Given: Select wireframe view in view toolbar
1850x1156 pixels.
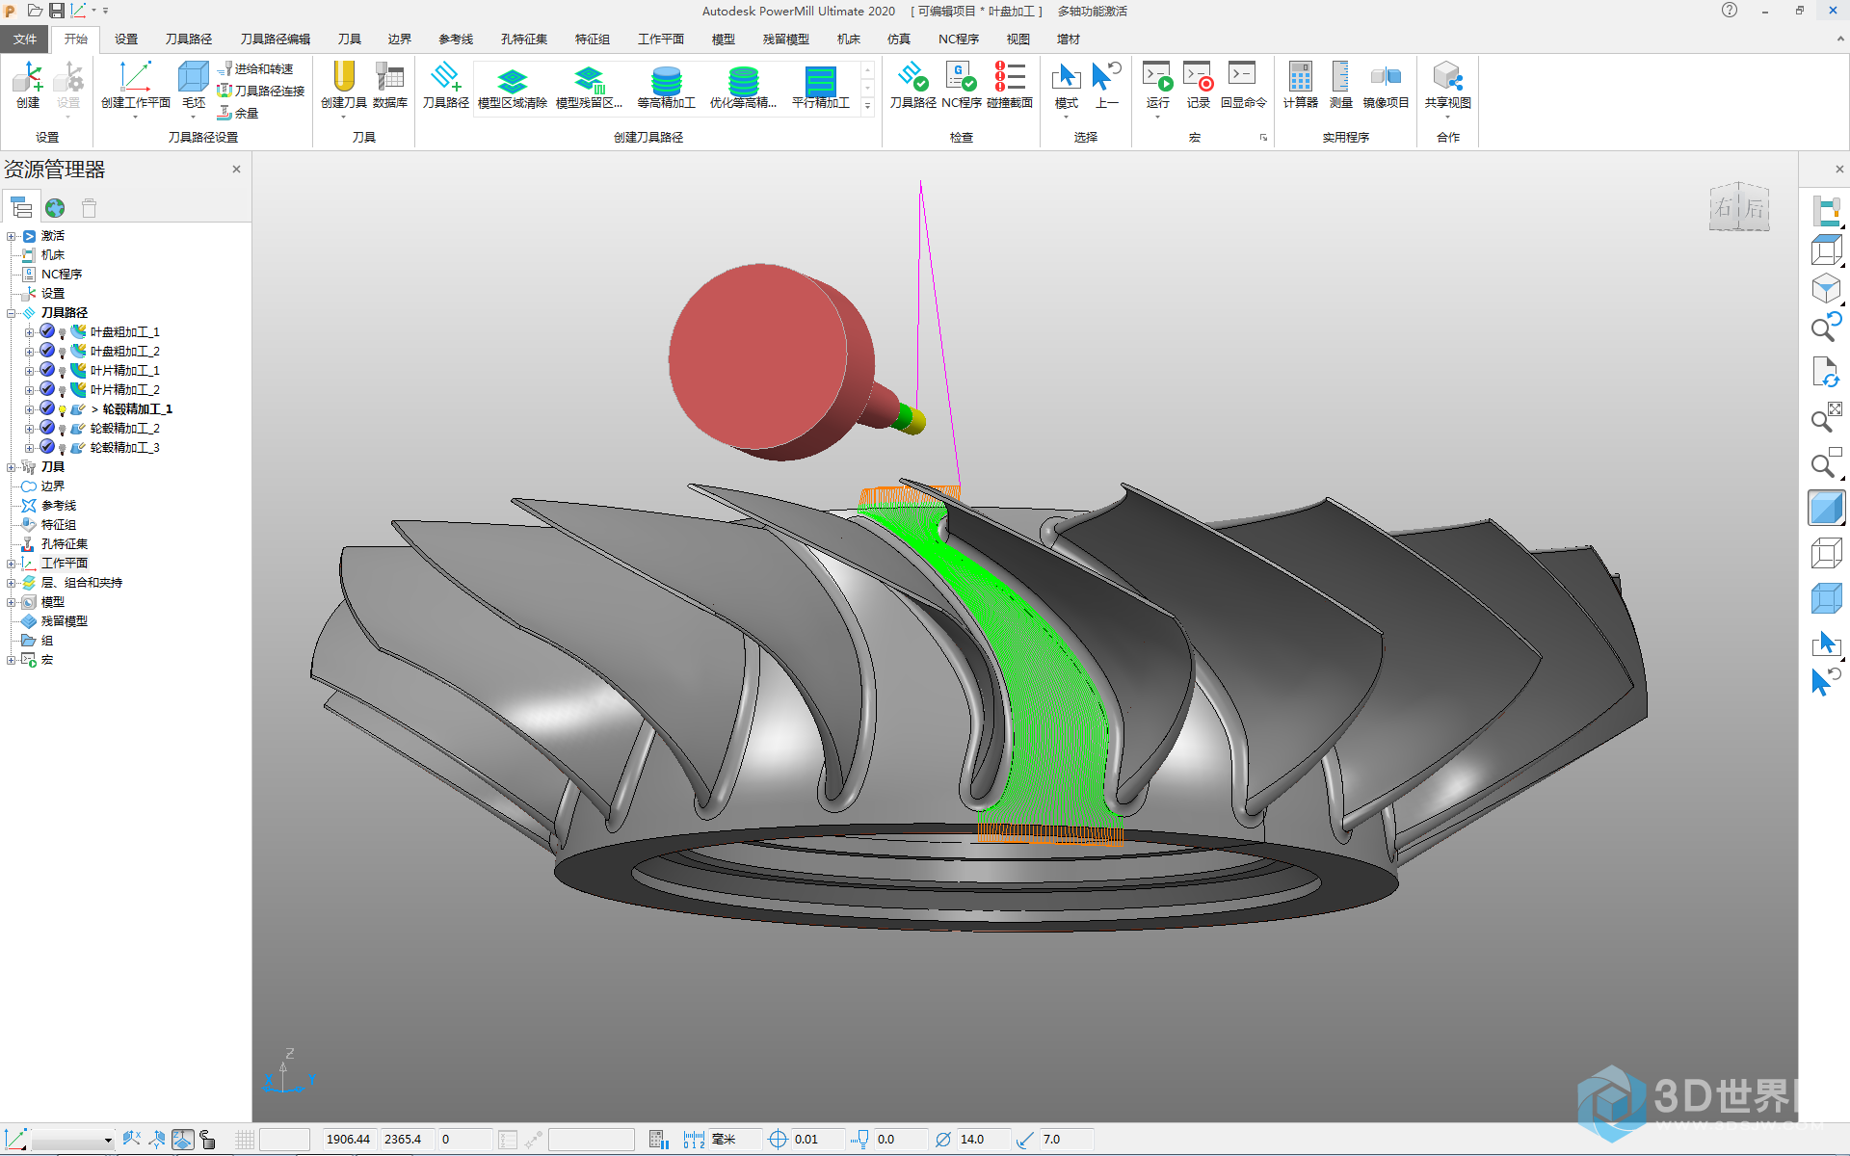Looking at the screenshot, I should point(1826,553).
